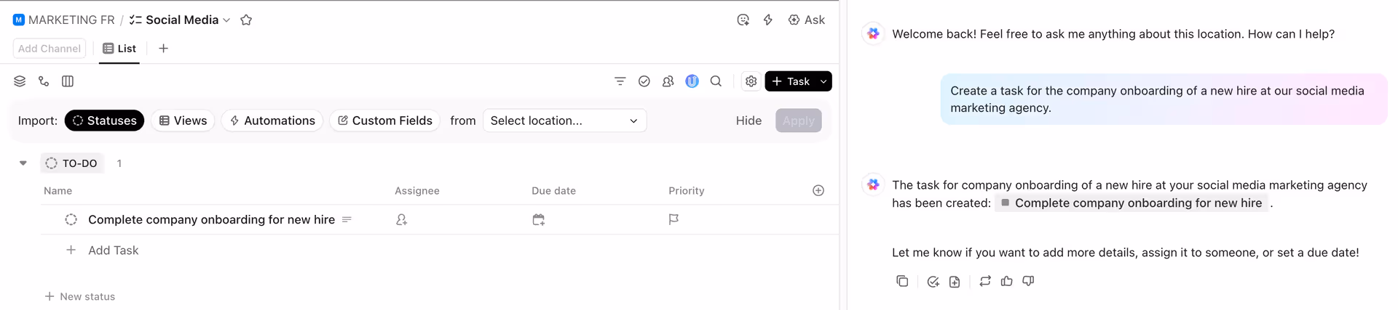Toggle the Views import option
1398x310 pixels.
click(x=183, y=121)
